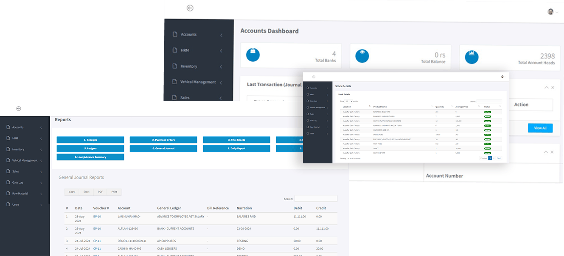Open Sales menu label in Stock Details sidebar
564x256 pixels.
tap(312, 114)
